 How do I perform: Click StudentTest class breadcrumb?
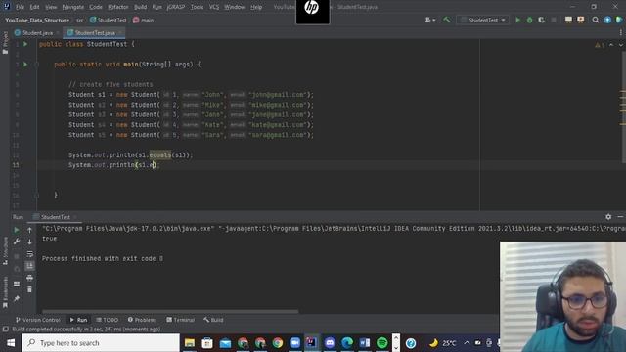109,20
